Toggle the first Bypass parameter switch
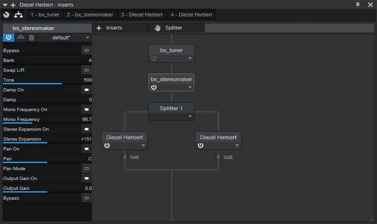Image resolution: width=377 pixels, height=224 pixels. pyautogui.click(x=87, y=51)
